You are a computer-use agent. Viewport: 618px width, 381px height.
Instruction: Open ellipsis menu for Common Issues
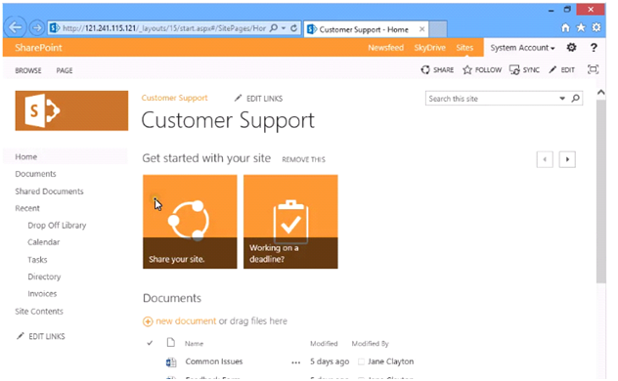coord(295,362)
